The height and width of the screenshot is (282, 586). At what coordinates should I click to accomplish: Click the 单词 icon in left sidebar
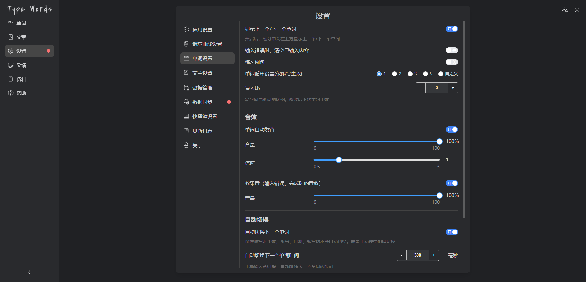11,23
